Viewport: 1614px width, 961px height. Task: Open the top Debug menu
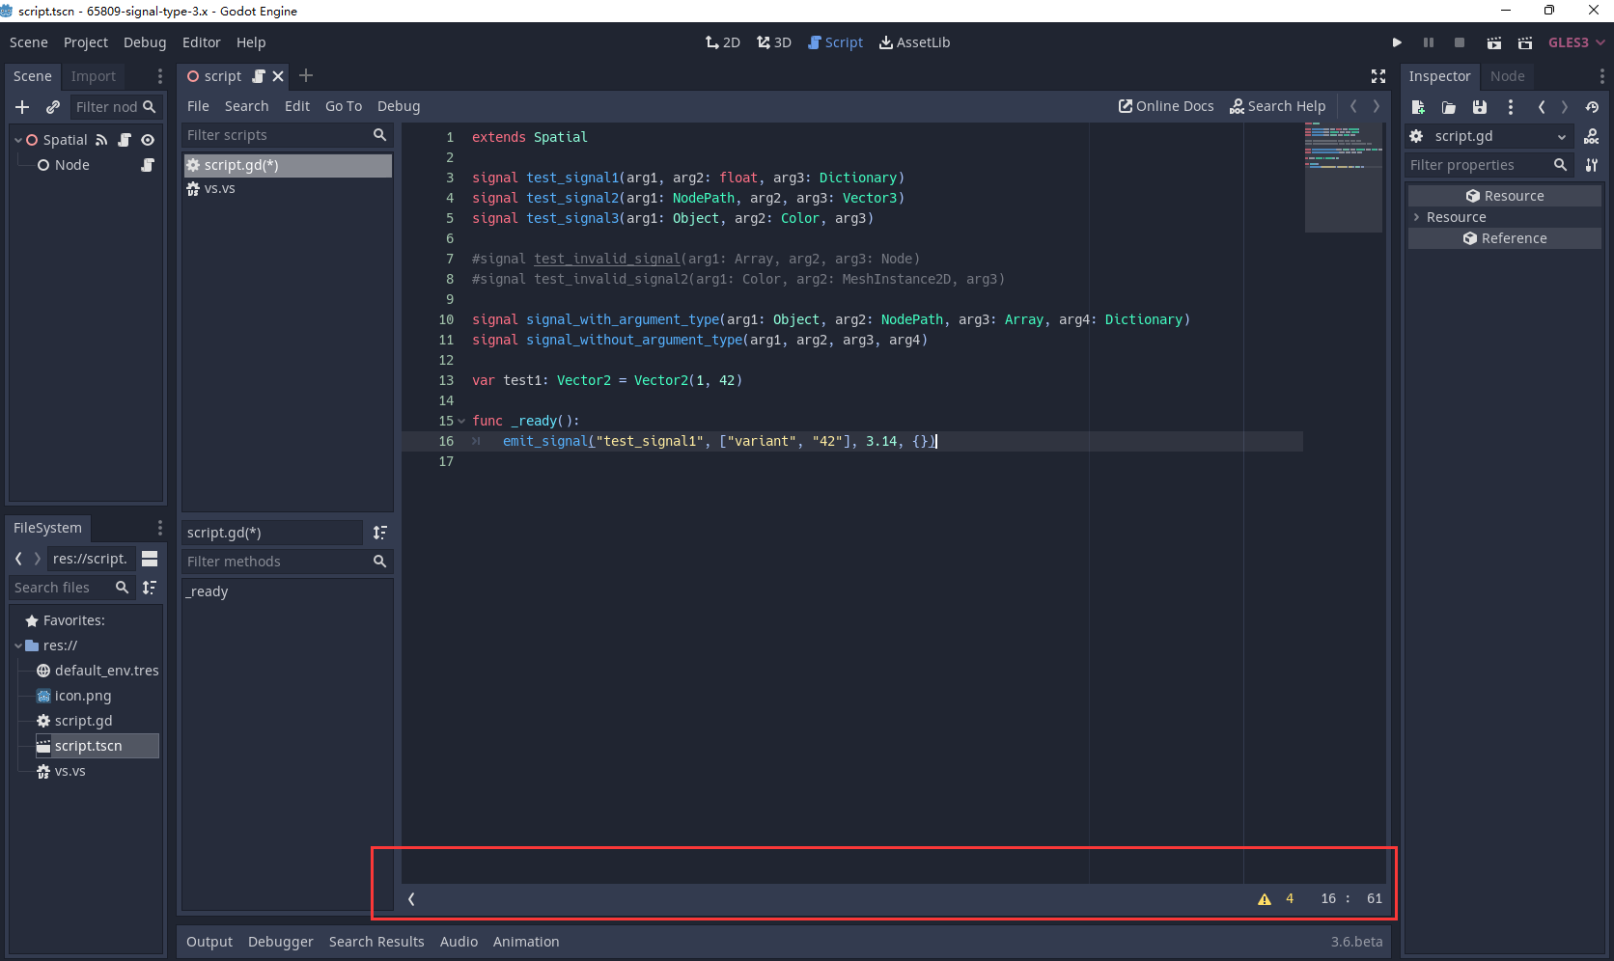(145, 42)
